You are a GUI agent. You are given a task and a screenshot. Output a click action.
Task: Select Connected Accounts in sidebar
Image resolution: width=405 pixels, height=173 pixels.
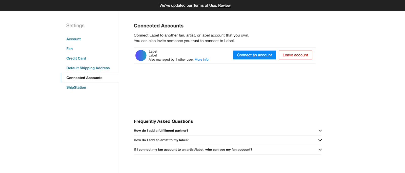pos(84,78)
